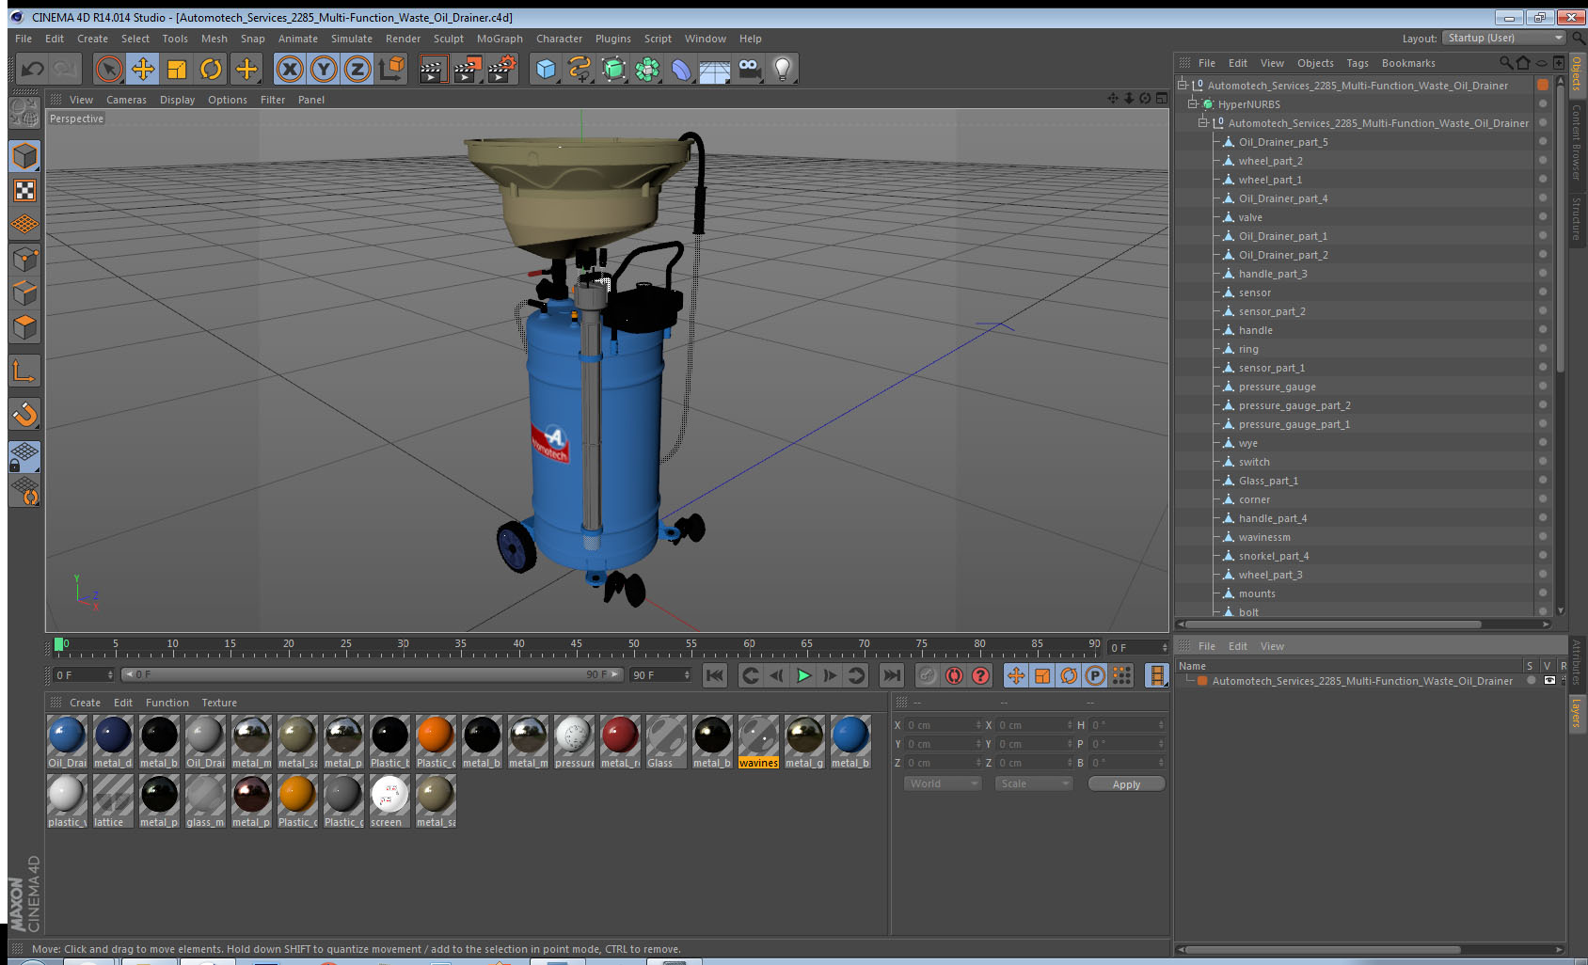Switch to Model mode in left palette
Image resolution: width=1588 pixels, height=965 pixels.
pos(24,156)
